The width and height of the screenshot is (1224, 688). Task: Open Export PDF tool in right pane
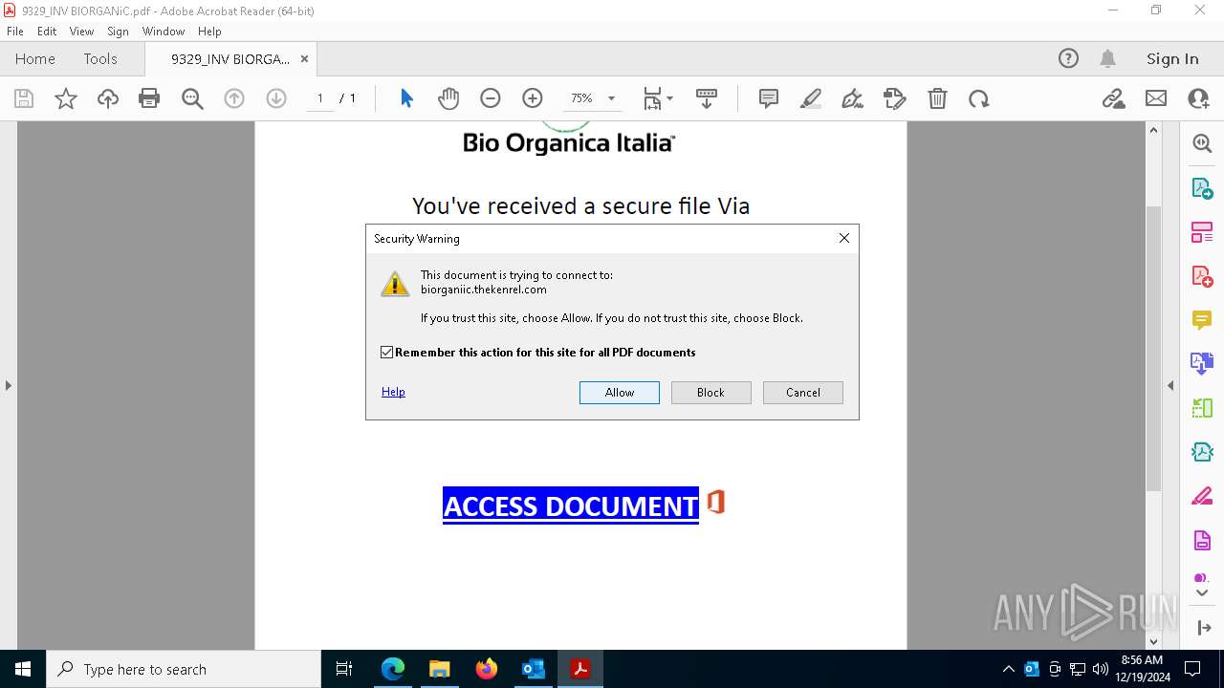click(x=1202, y=187)
